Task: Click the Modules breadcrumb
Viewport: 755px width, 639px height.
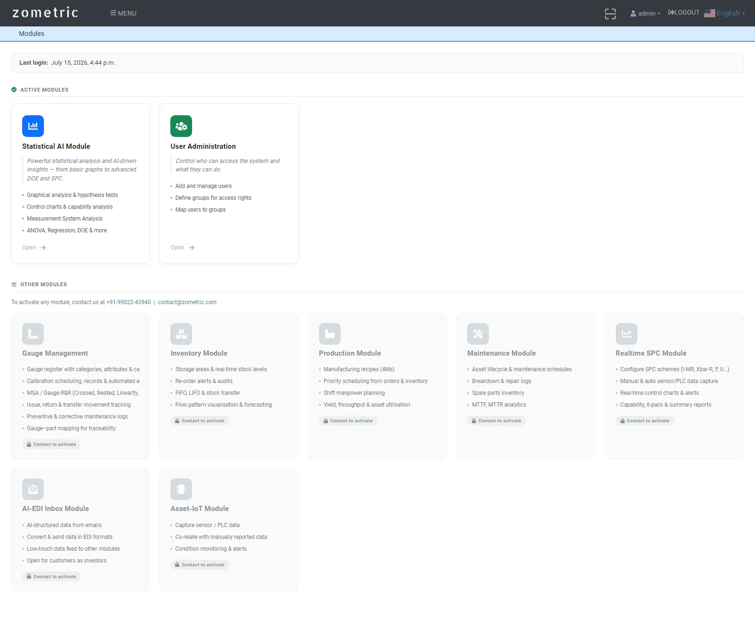Action: [x=32, y=34]
